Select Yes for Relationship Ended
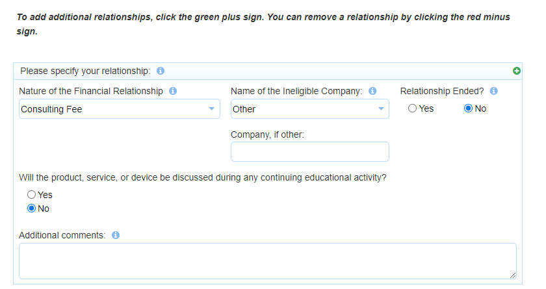The image size is (546, 289). click(x=413, y=108)
